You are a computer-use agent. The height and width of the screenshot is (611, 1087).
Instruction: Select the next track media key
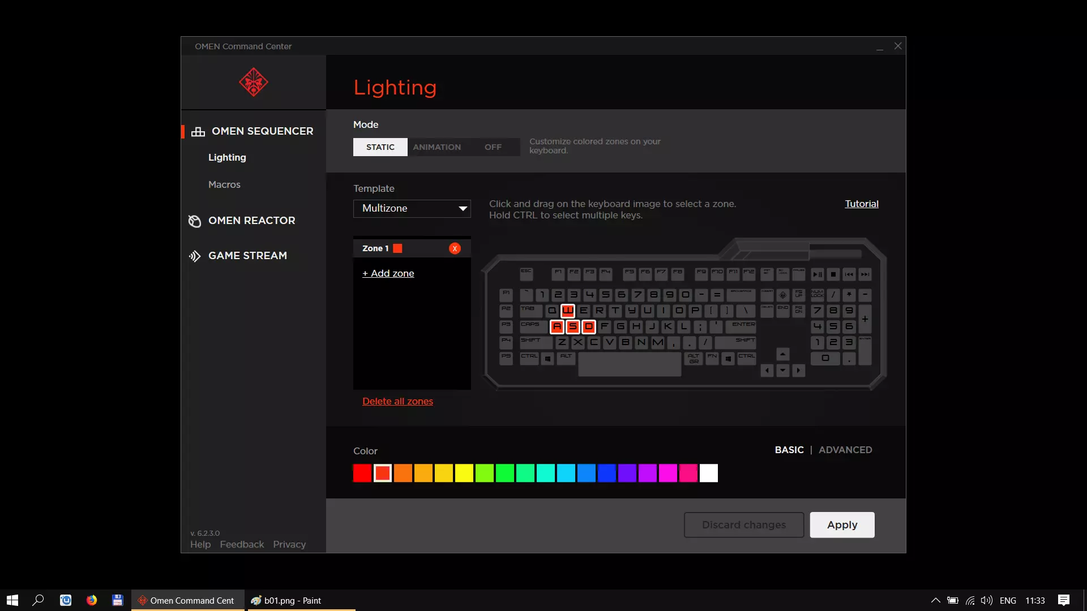point(865,274)
